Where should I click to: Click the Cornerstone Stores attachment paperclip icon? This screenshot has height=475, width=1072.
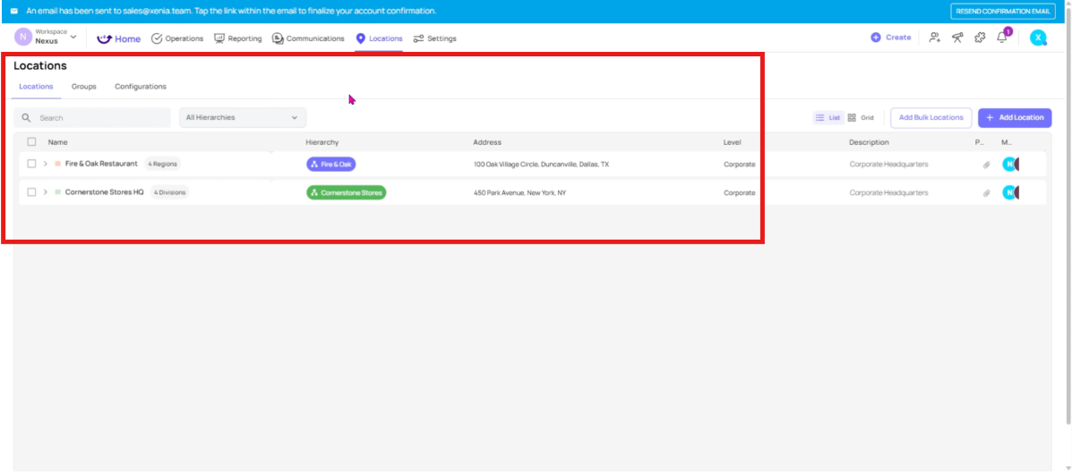(x=986, y=193)
